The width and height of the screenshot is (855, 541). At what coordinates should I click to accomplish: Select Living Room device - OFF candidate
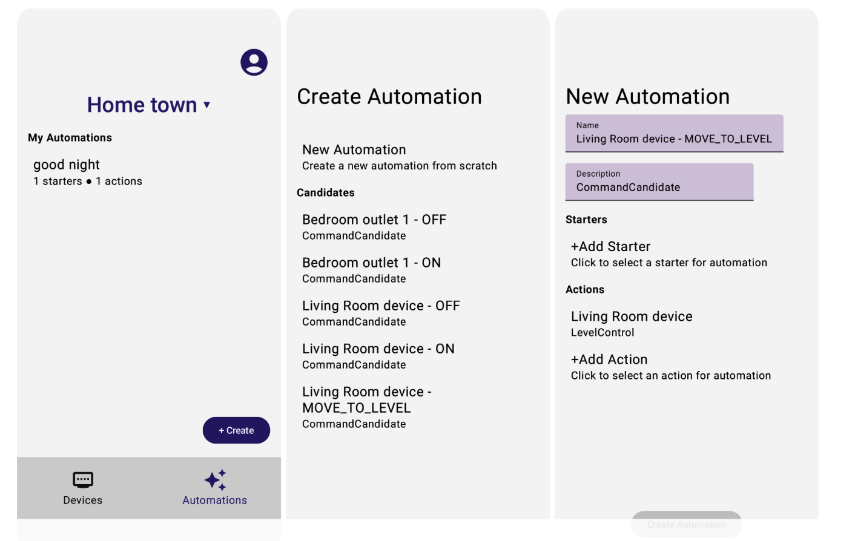tap(381, 313)
